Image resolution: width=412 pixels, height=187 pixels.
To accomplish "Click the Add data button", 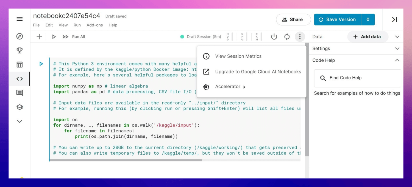I will 368,37.
